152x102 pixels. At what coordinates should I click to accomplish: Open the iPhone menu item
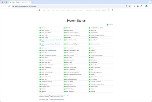point(58,10)
